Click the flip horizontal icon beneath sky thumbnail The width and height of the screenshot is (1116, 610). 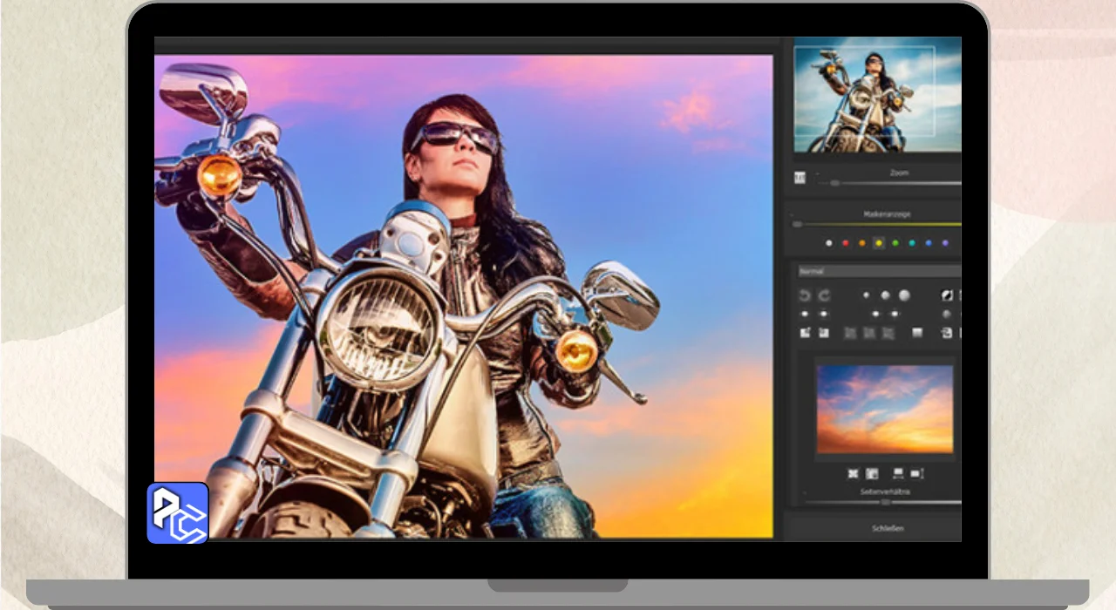(x=916, y=474)
